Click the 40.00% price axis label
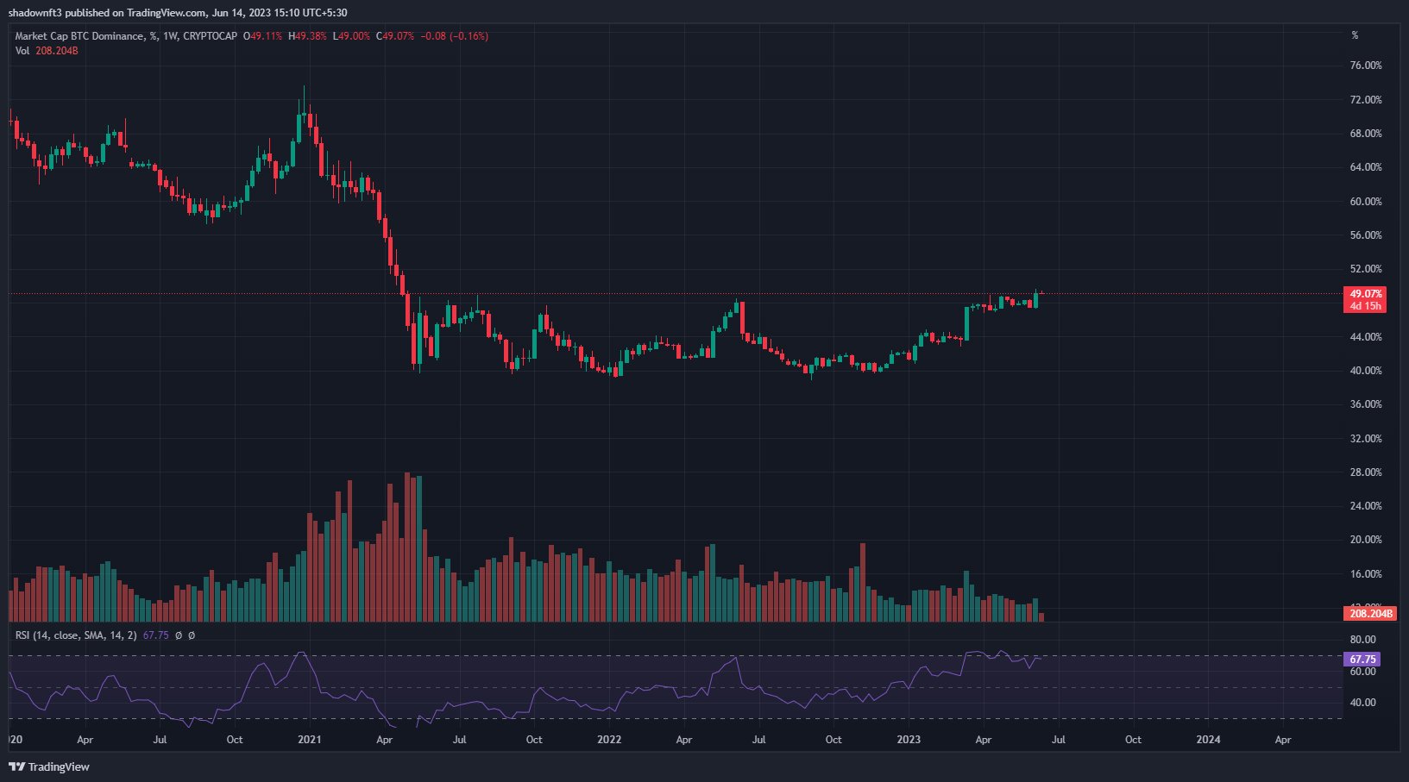The image size is (1409, 782). [1366, 371]
